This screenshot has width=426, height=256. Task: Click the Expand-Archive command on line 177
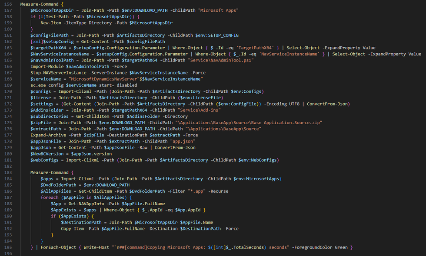tap(48, 135)
